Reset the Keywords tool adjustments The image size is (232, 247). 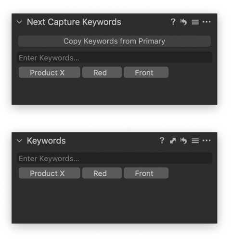pyautogui.click(x=183, y=141)
